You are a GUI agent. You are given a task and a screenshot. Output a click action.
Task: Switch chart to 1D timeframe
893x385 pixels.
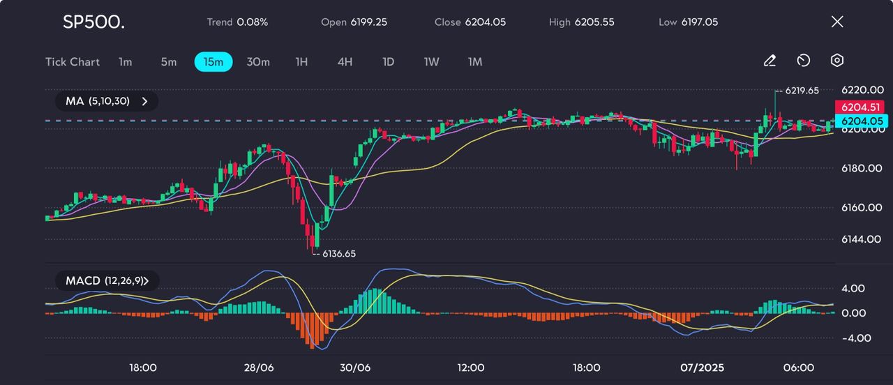[x=389, y=62]
